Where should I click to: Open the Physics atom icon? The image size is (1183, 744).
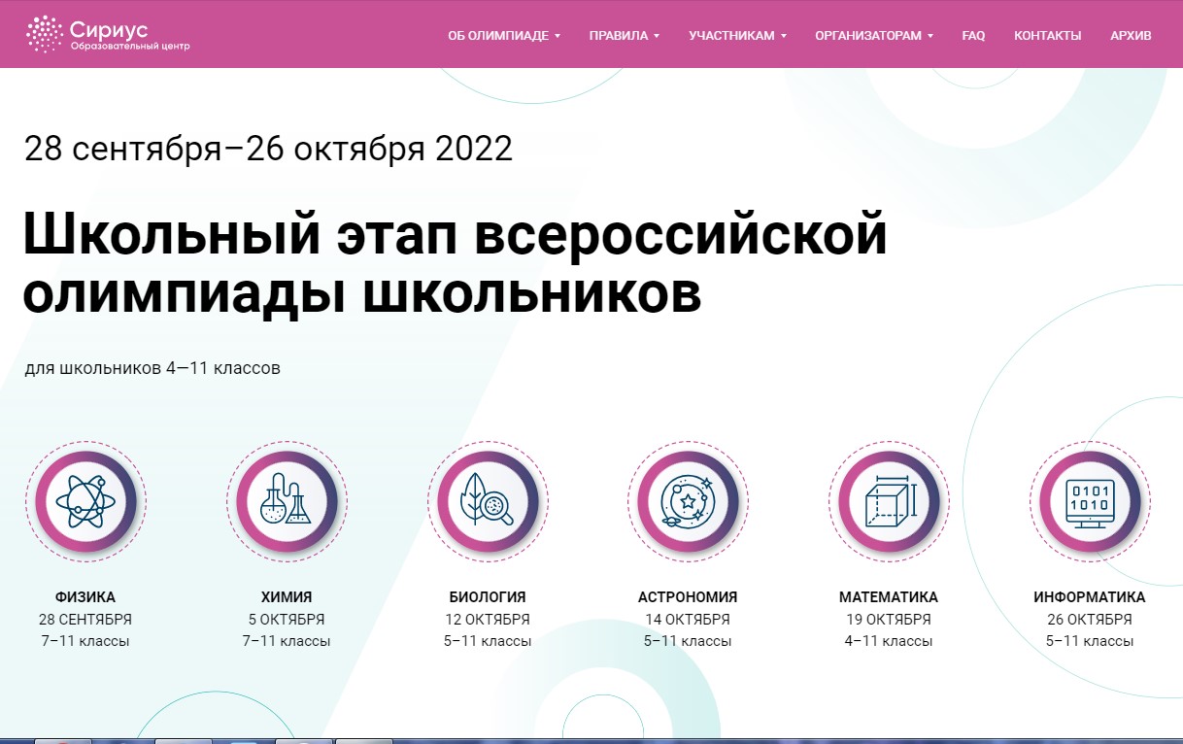coord(85,501)
